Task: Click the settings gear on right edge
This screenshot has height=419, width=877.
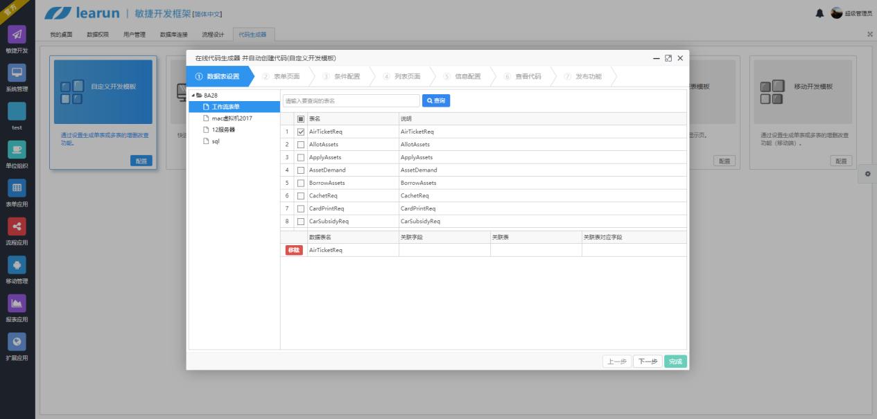Action: click(x=867, y=174)
